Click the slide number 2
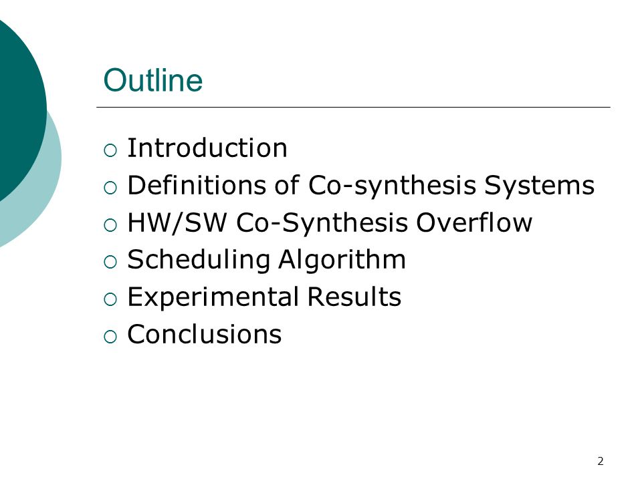The height and width of the screenshot is (481, 642). [601, 462]
